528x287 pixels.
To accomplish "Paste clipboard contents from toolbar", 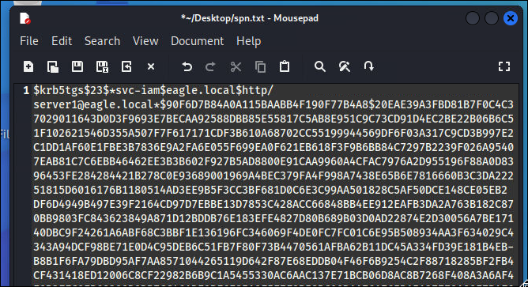I will tap(285, 66).
